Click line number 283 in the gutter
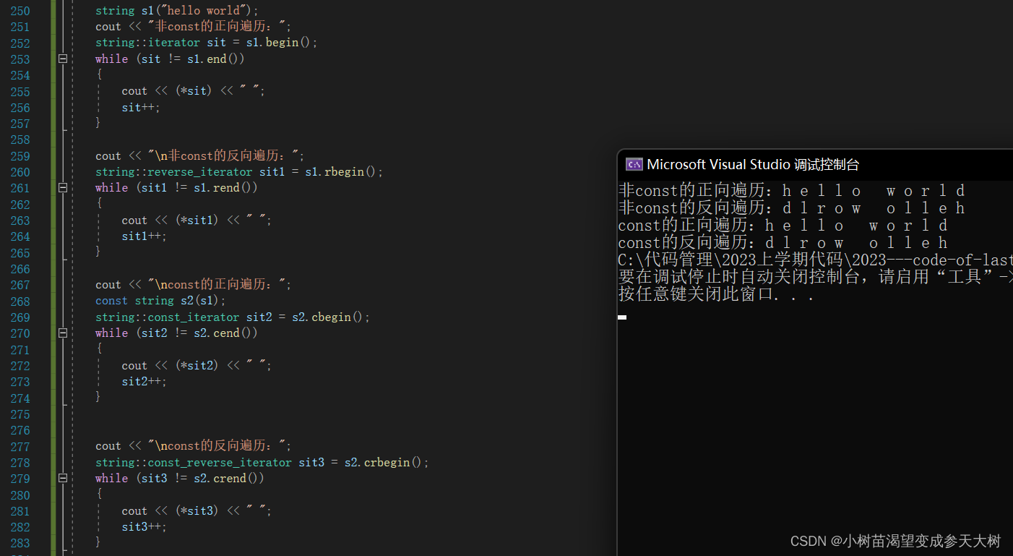The height and width of the screenshot is (556, 1013). pyautogui.click(x=20, y=542)
